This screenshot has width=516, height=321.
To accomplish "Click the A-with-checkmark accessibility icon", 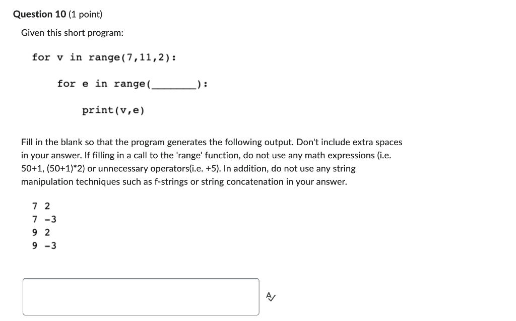I will pyautogui.click(x=271, y=297).
